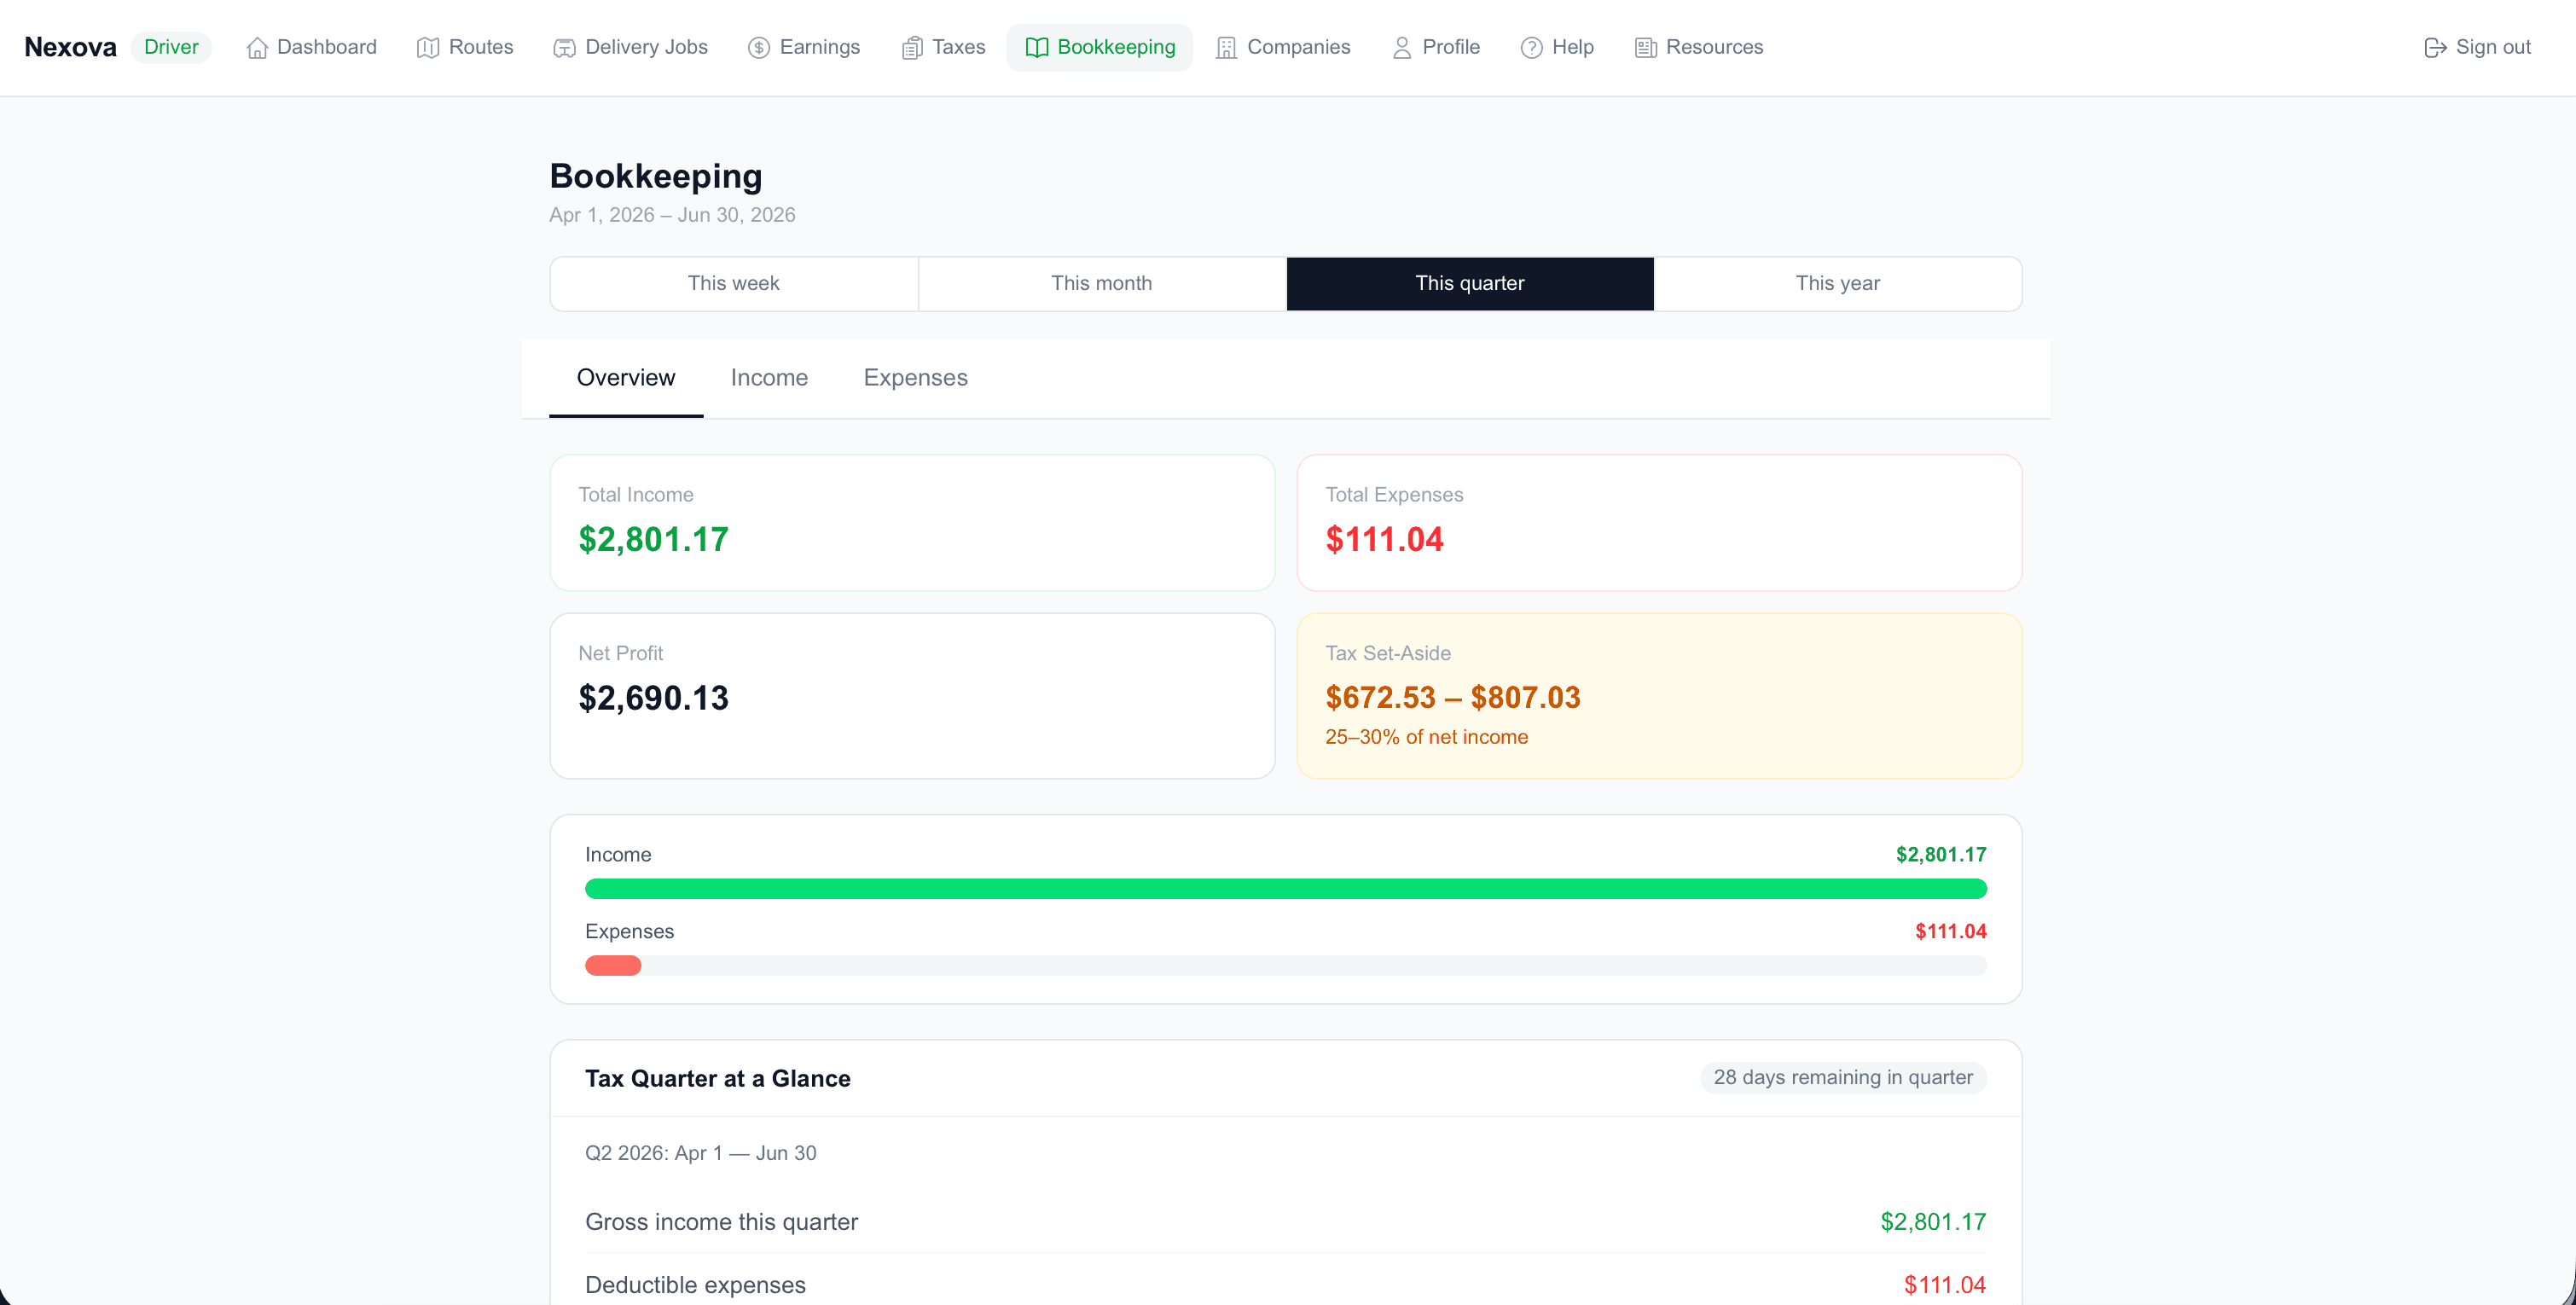The height and width of the screenshot is (1305, 2576).
Task: Open Help from the top navigation
Action: 1557,47
